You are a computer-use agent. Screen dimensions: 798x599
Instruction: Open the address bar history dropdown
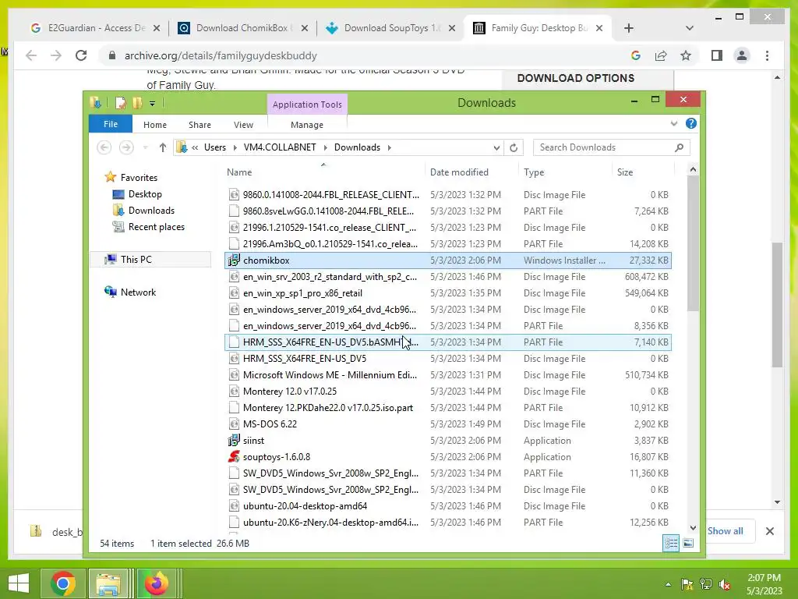pos(496,147)
